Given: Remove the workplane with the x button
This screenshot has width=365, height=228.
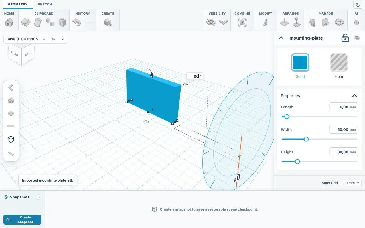Looking at the screenshot, I should (x=62, y=39).
